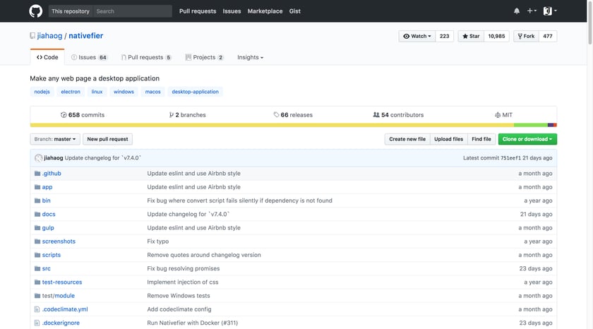Switch to the Pull requests repository tab
This screenshot has height=329, width=593.
pos(146,57)
